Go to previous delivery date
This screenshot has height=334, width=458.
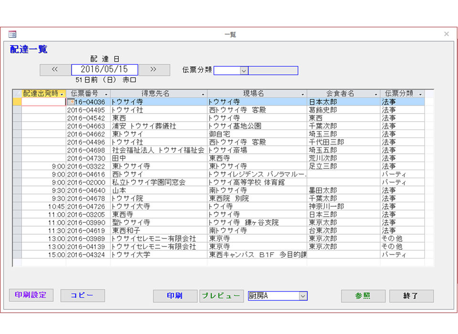[x=55, y=70]
